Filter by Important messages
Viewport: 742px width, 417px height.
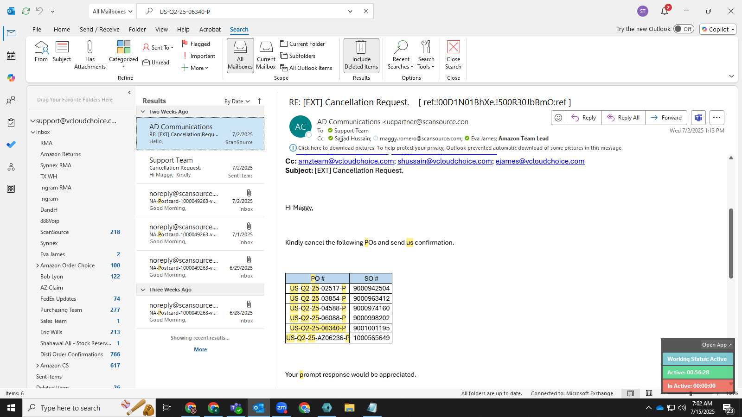[x=198, y=56]
